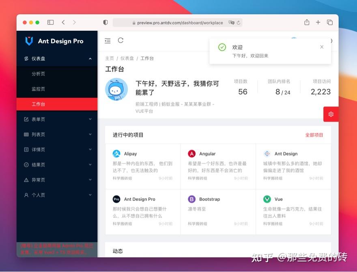The image size is (357, 272).
Task: Click the collapse sidebar indent icon
Action: click(107, 41)
